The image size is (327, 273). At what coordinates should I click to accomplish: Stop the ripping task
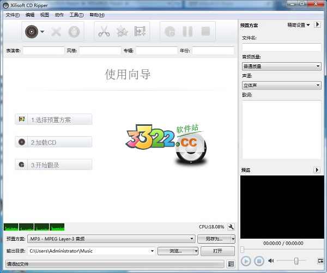pos(205,32)
